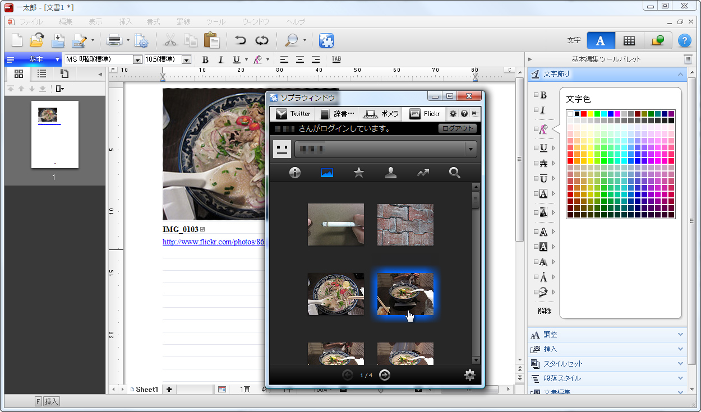Select the cigarette photo thumbnail

pos(336,224)
